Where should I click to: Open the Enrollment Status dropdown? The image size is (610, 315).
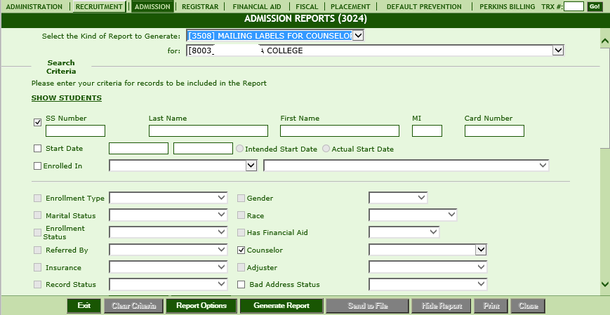pos(168,232)
